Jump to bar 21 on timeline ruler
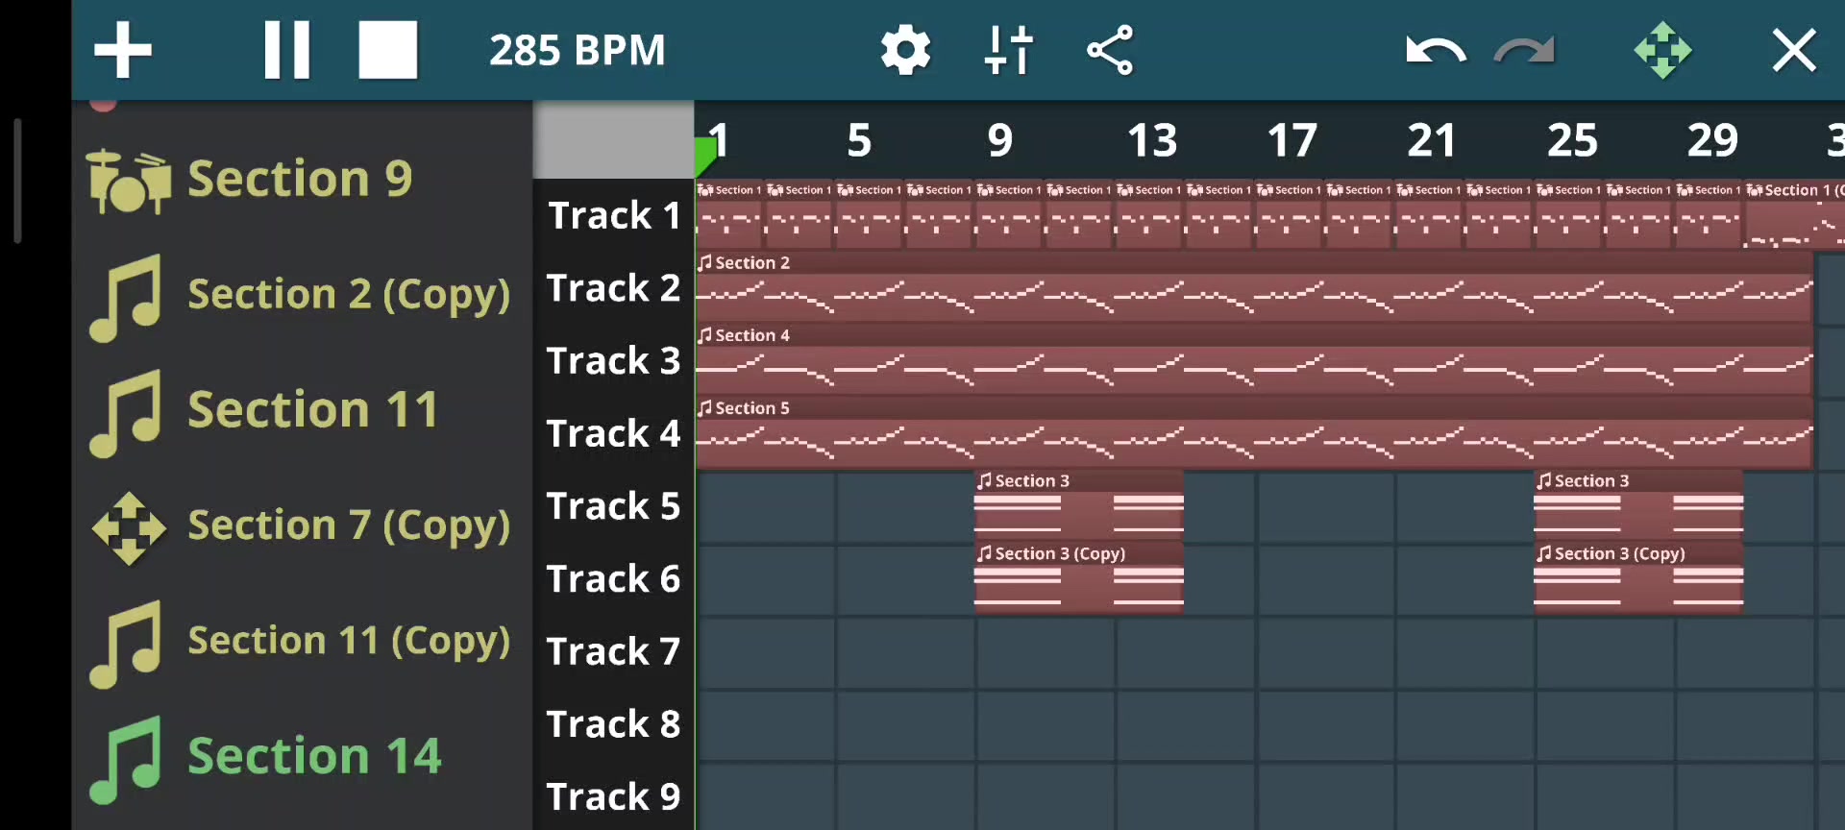The width and height of the screenshot is (1845, 830). (1432, 140)
